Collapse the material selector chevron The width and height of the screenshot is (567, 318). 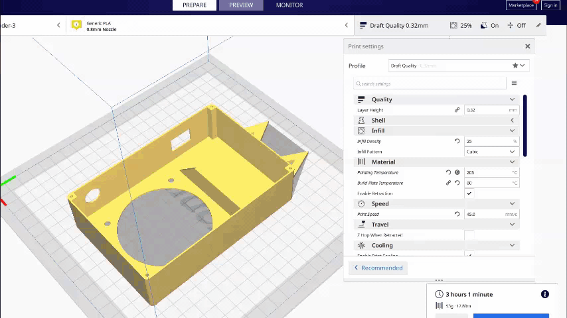[x=347, y=25]
